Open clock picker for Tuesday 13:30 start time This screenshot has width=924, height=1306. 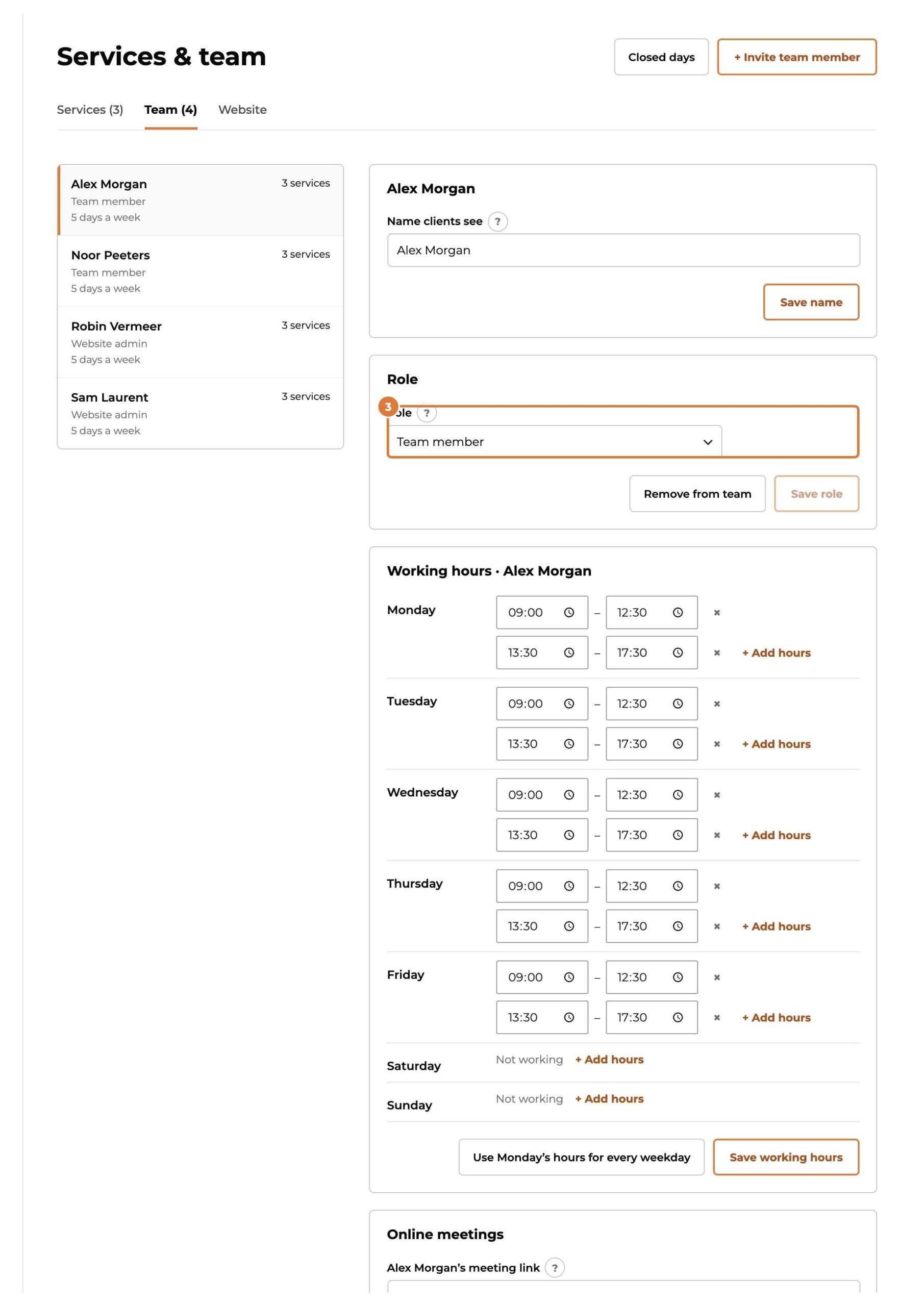pos(569,744)
